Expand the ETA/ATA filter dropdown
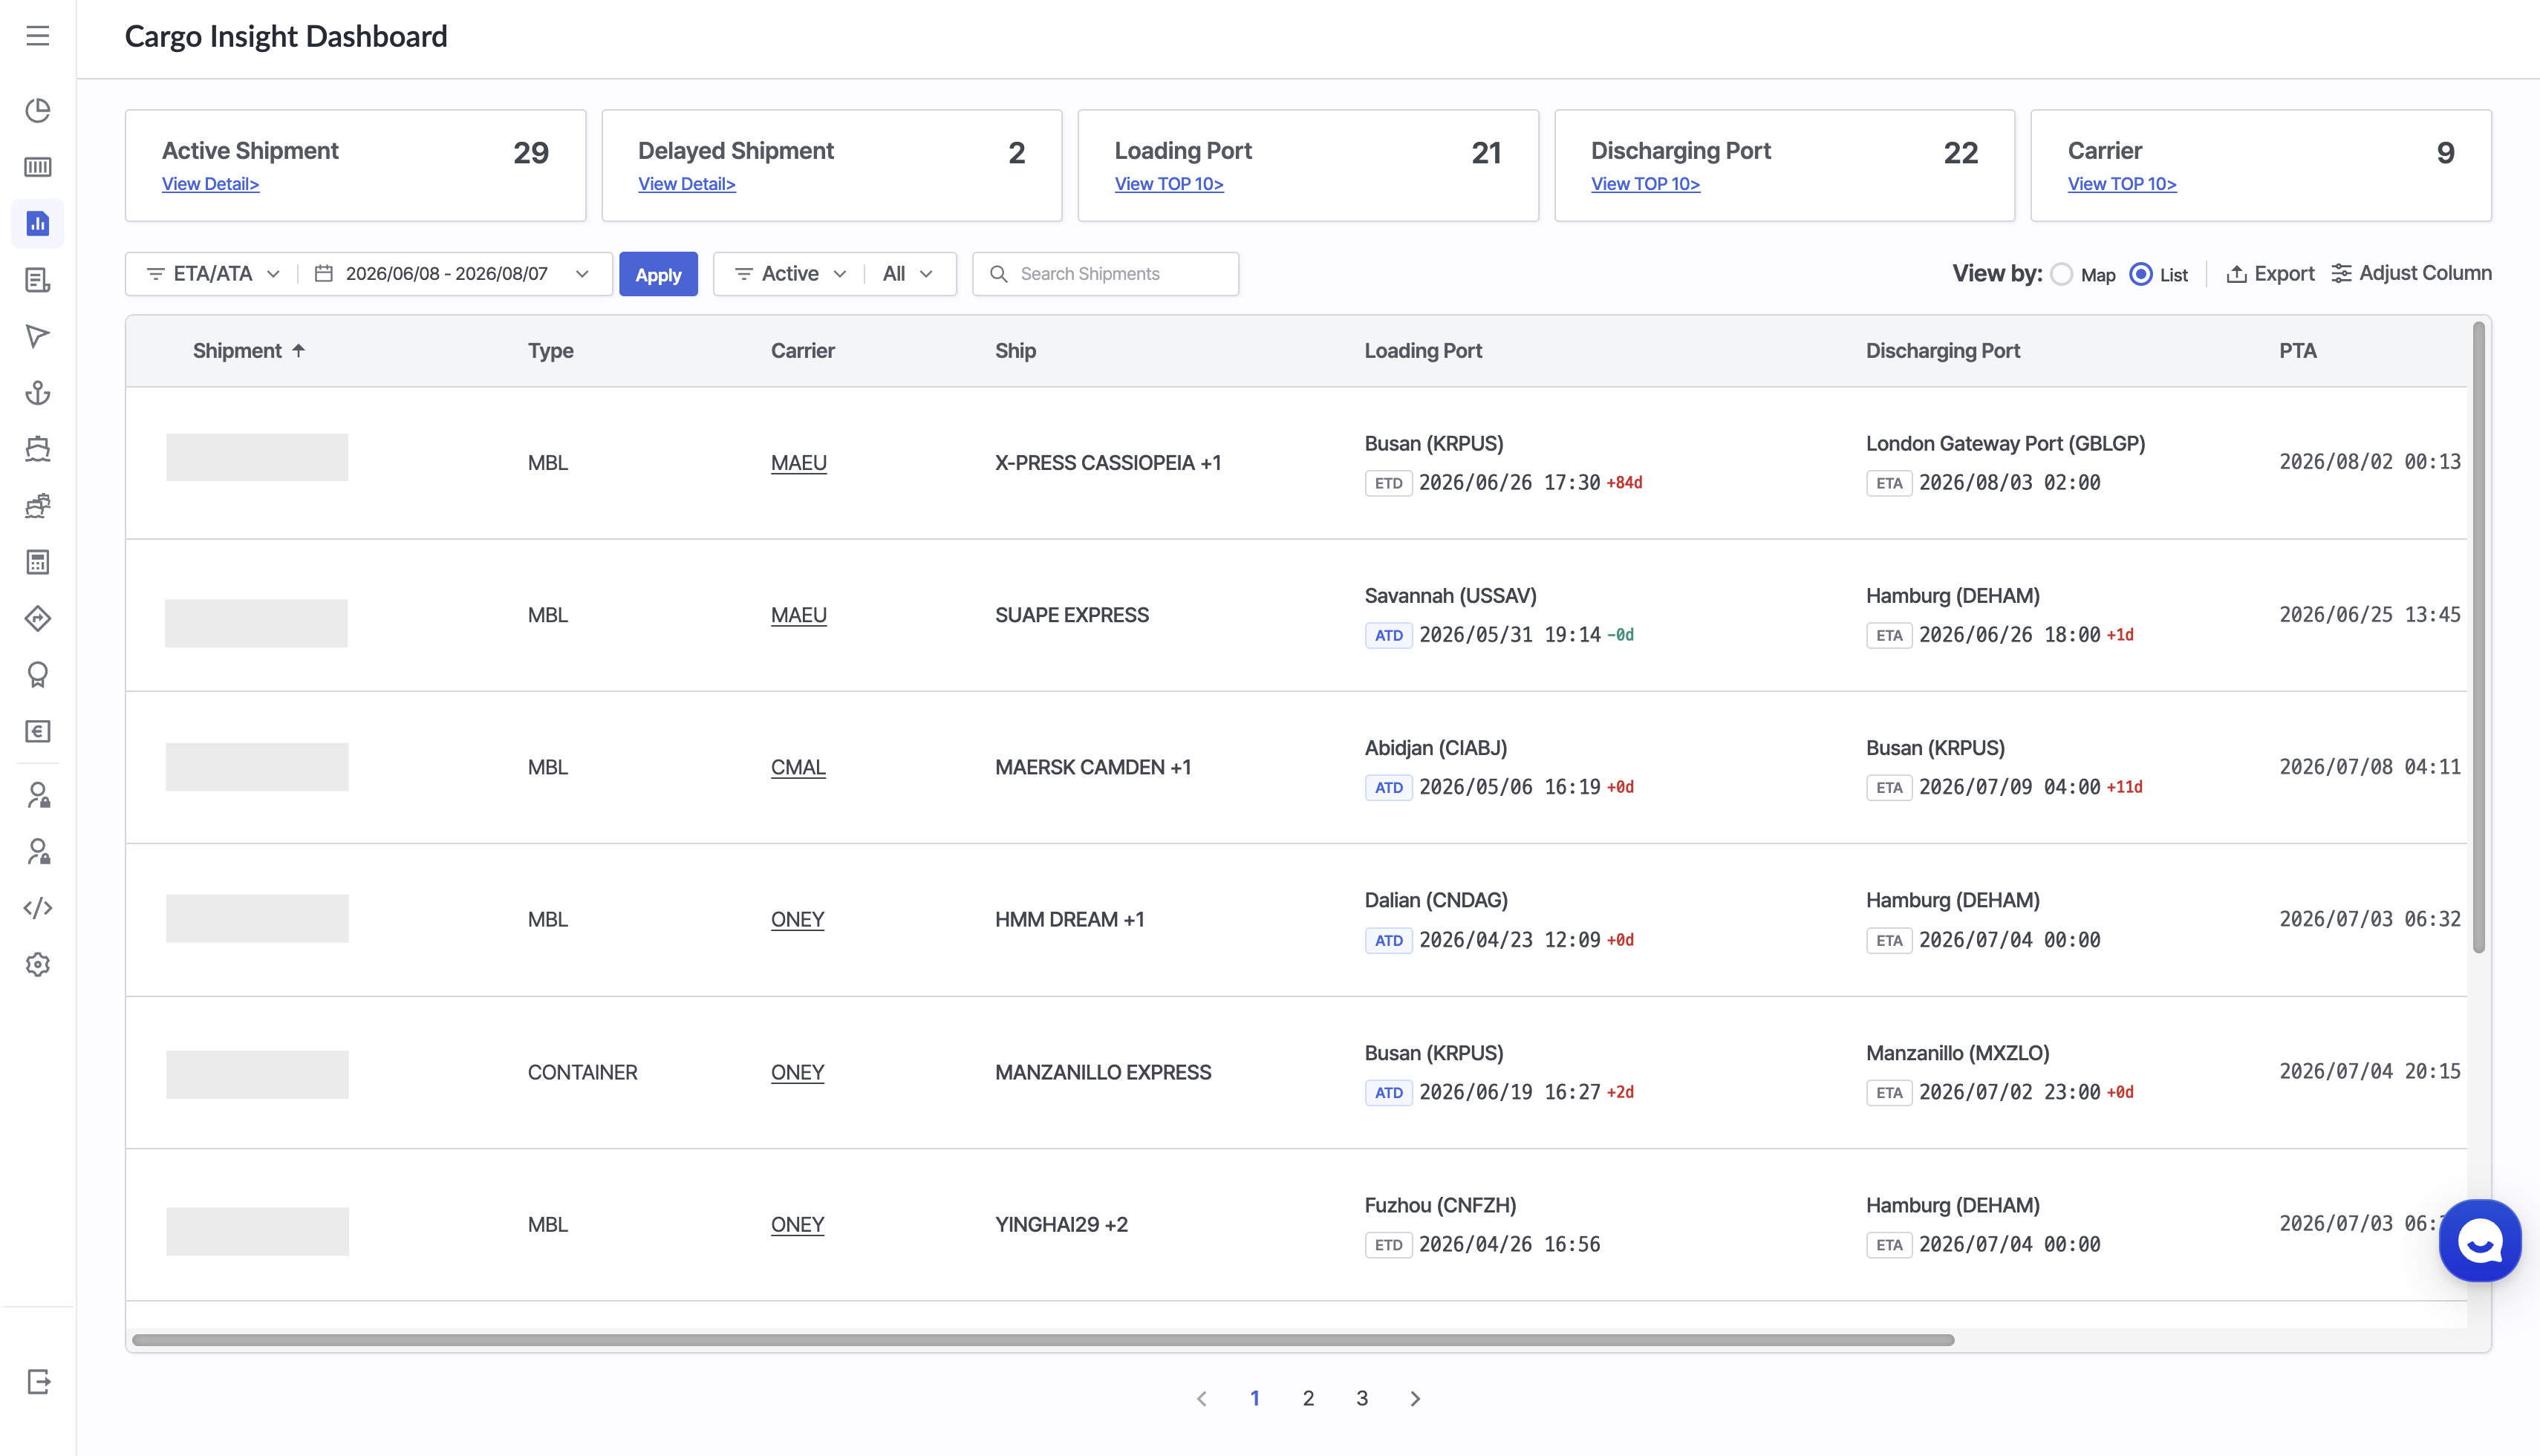This screenshot has height=1456, width=2540. coord(213,274)
